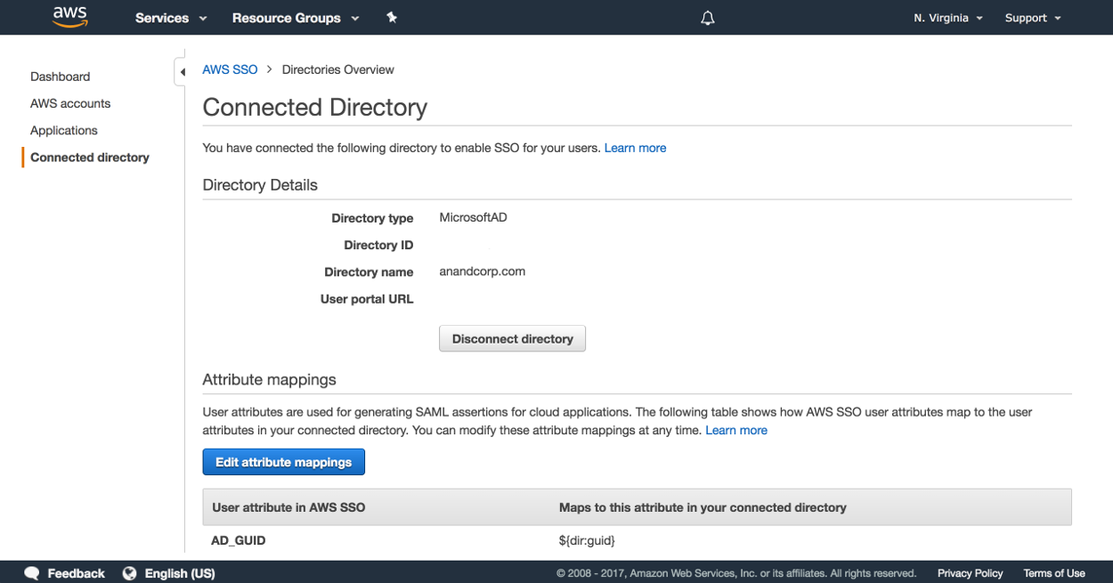Click the AWS logo home icon
The width and height of the screenshot is (1113, 583).
pyautogui.click(x=69, y=17)
